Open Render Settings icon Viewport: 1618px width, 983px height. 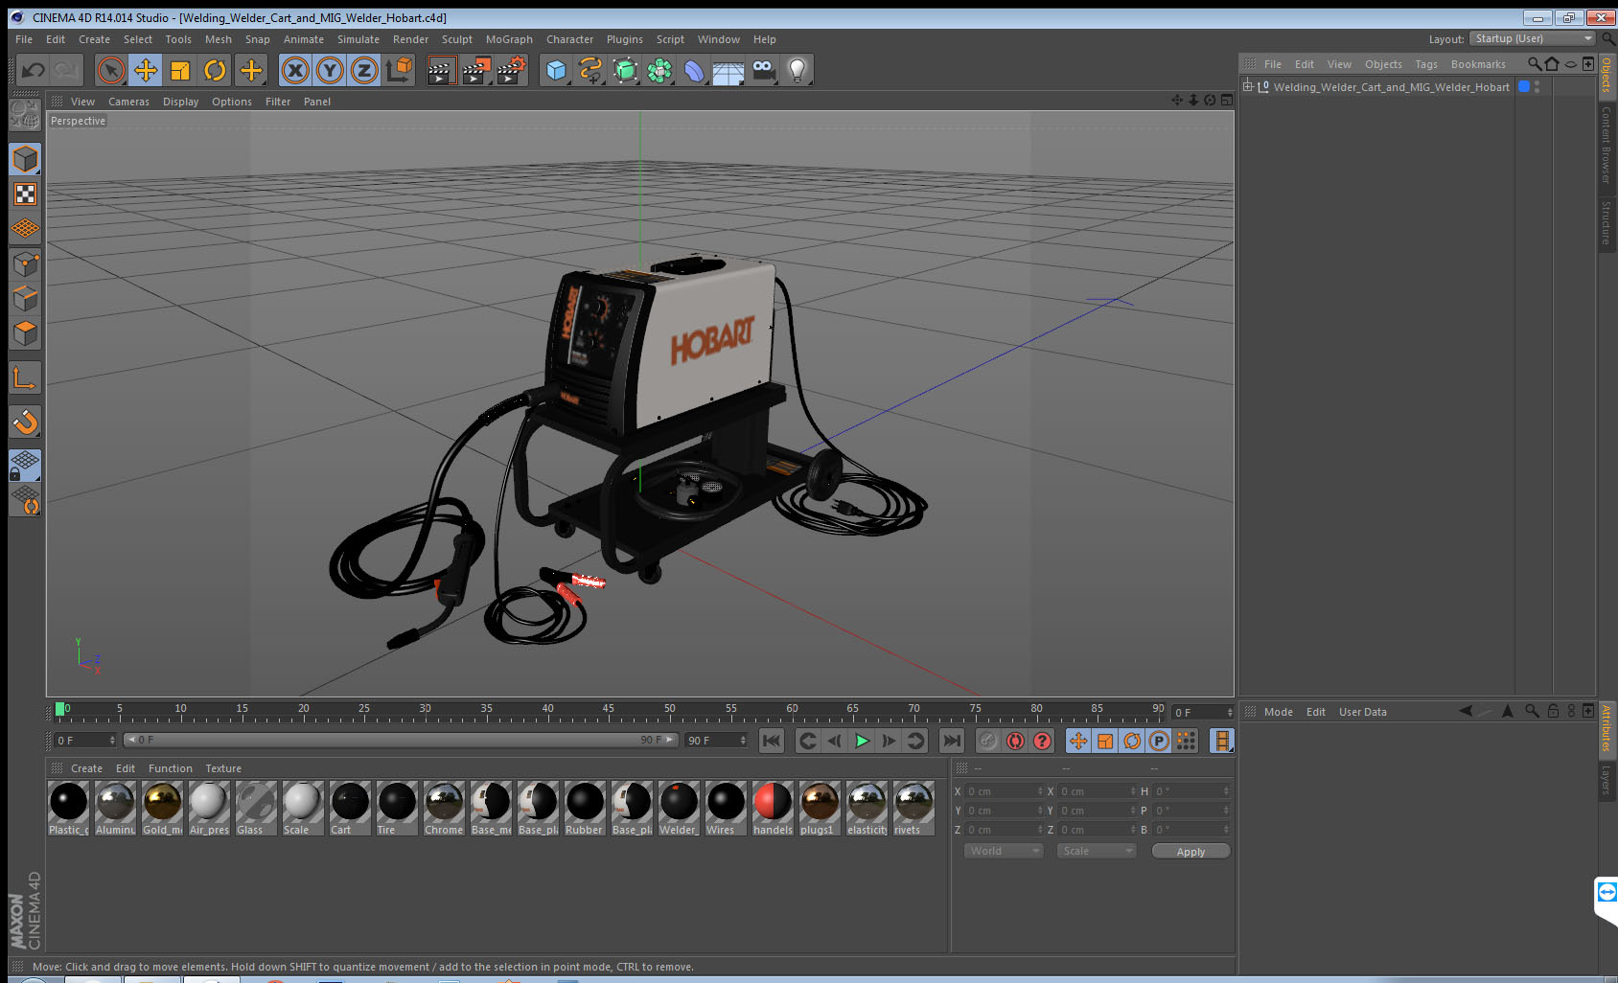[512, 70]
